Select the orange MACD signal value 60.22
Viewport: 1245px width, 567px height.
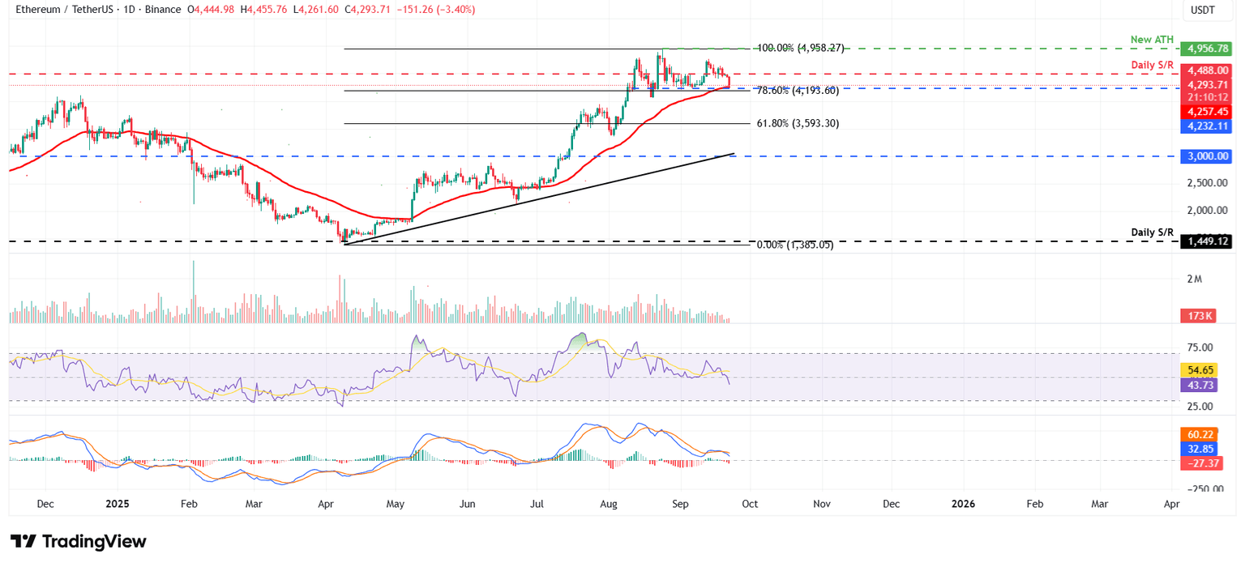click(x=1197, y=435)
